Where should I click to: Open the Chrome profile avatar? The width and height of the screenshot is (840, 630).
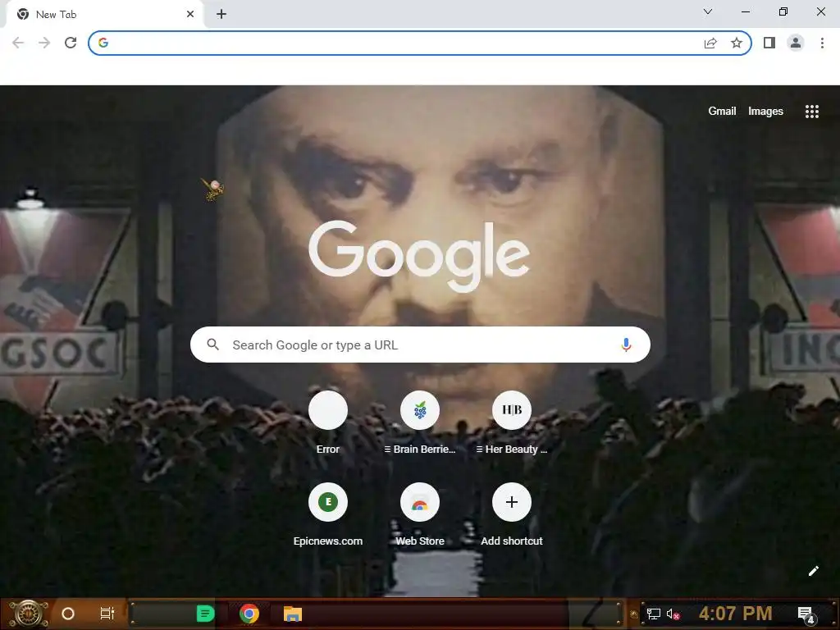pos(796,43)
